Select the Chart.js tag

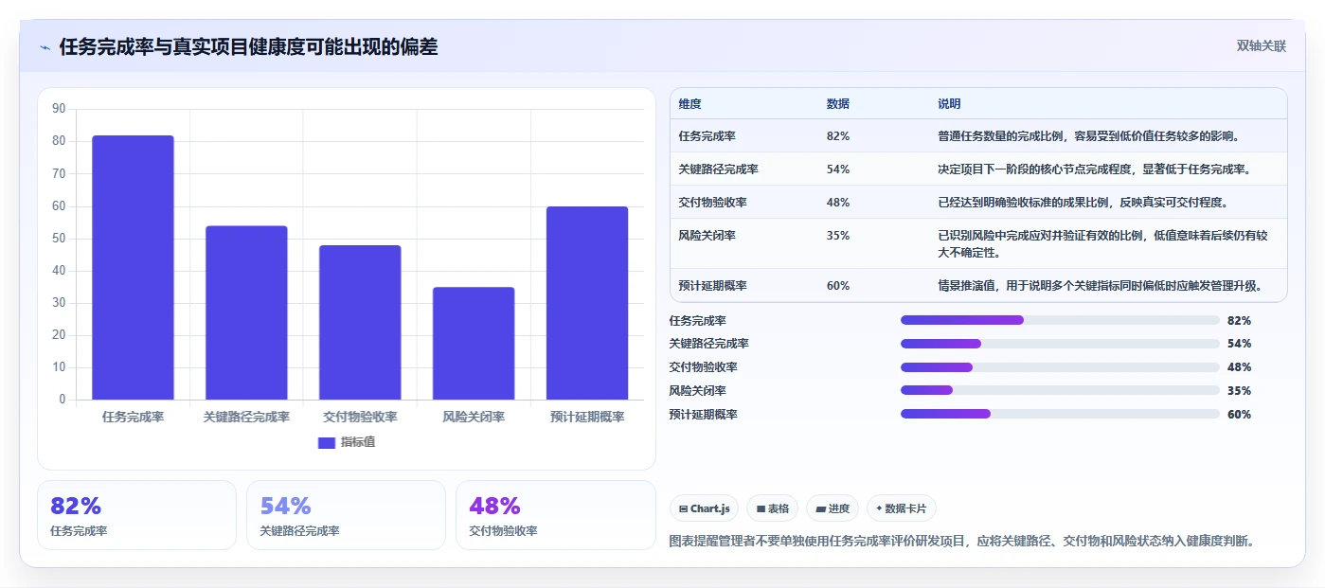click(705, 508)
